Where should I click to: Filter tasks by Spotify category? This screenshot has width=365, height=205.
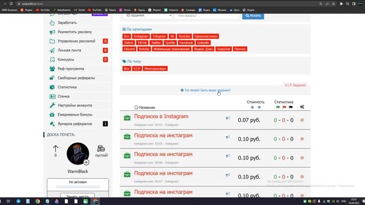[x=170, y=43]
